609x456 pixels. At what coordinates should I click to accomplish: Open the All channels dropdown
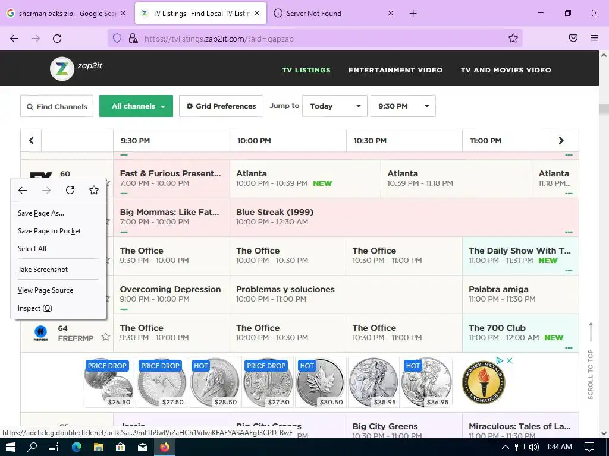pos(136,106)
